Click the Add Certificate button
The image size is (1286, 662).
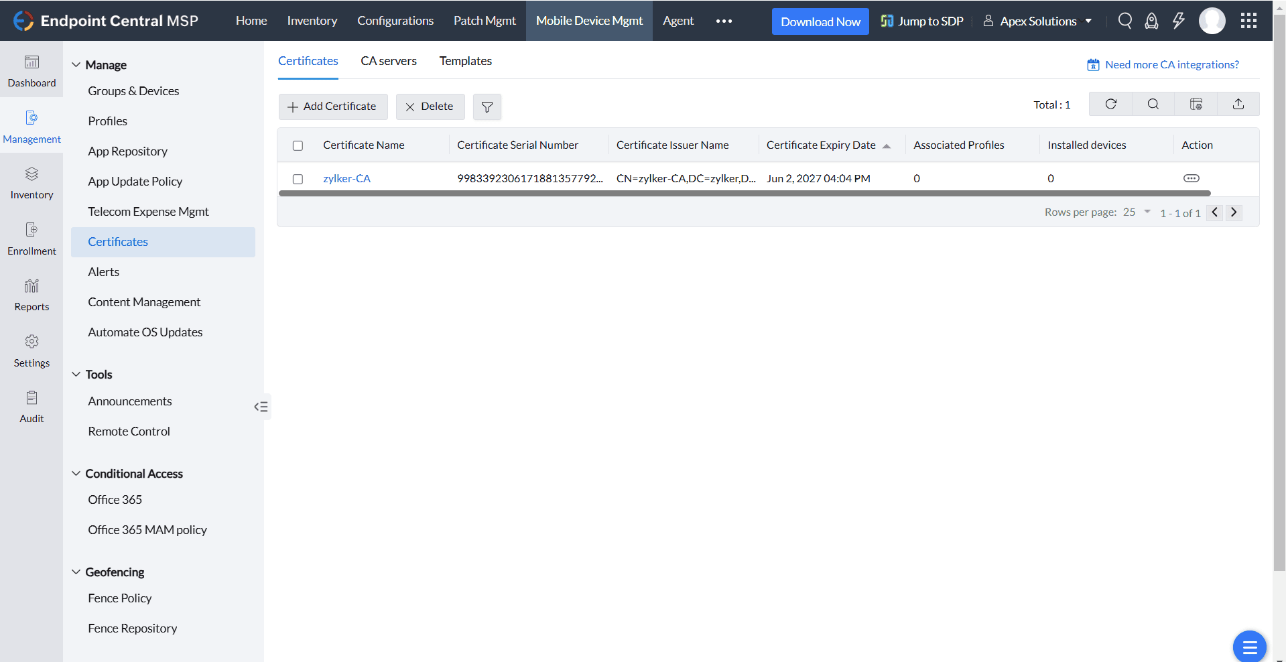[332, 107]
